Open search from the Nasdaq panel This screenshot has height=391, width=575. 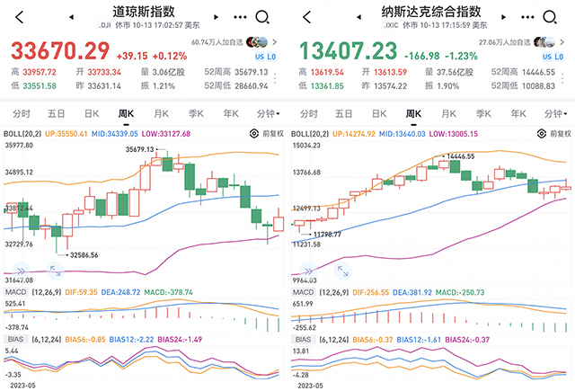(550, 17)
